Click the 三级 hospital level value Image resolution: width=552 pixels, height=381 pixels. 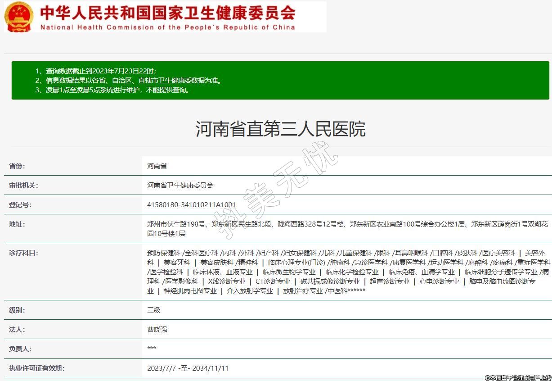(x=153, y=310)
